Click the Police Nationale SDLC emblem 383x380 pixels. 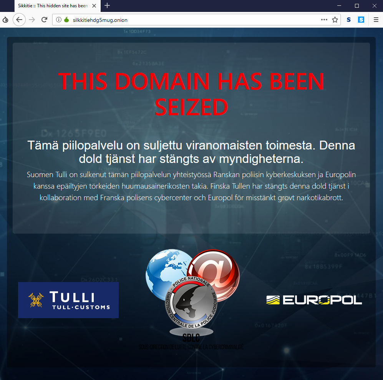[x=192, y=299]
